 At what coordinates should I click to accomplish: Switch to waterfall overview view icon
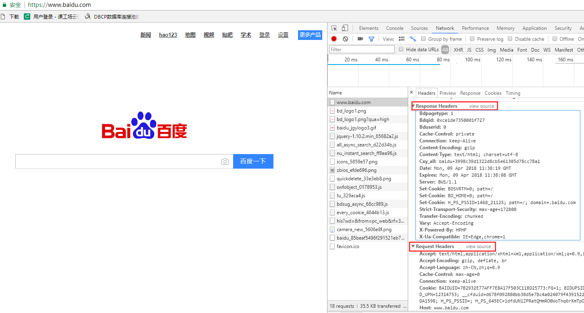413,39
